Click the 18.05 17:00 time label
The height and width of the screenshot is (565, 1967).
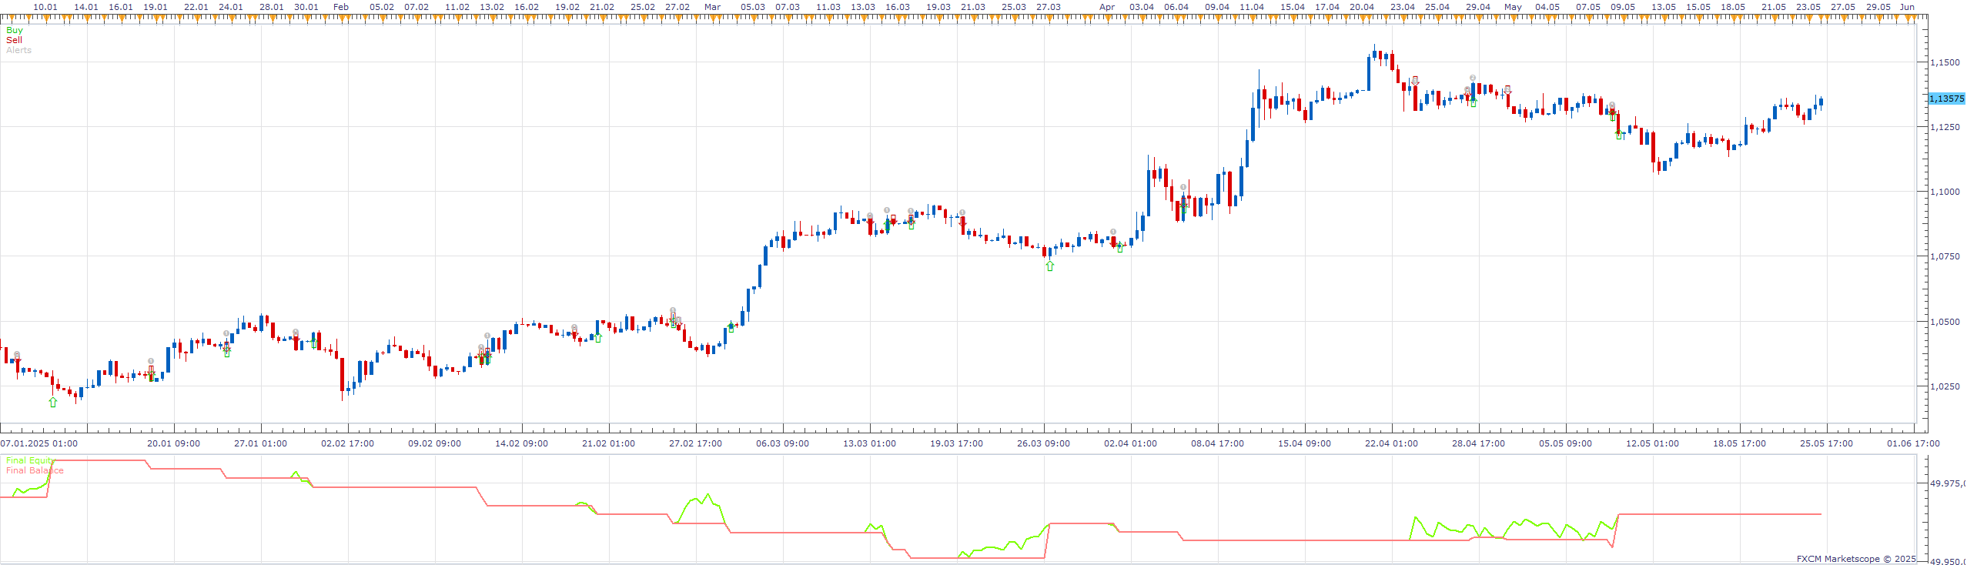(1740, 443)
